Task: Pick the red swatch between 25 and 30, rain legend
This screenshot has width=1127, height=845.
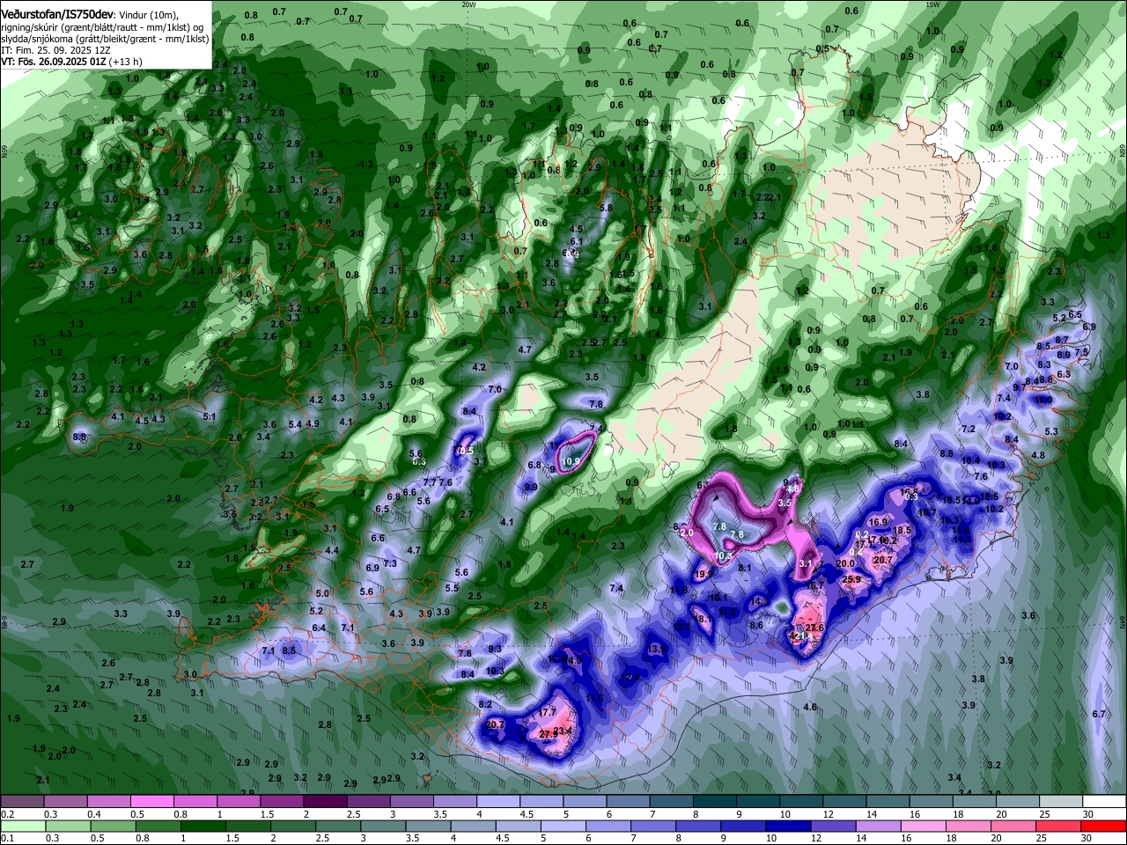Action: click(x=1059, y=827)
